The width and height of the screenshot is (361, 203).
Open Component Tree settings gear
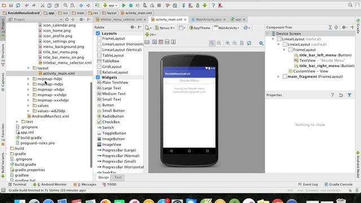pyautogui.click(x=344, y=28)
